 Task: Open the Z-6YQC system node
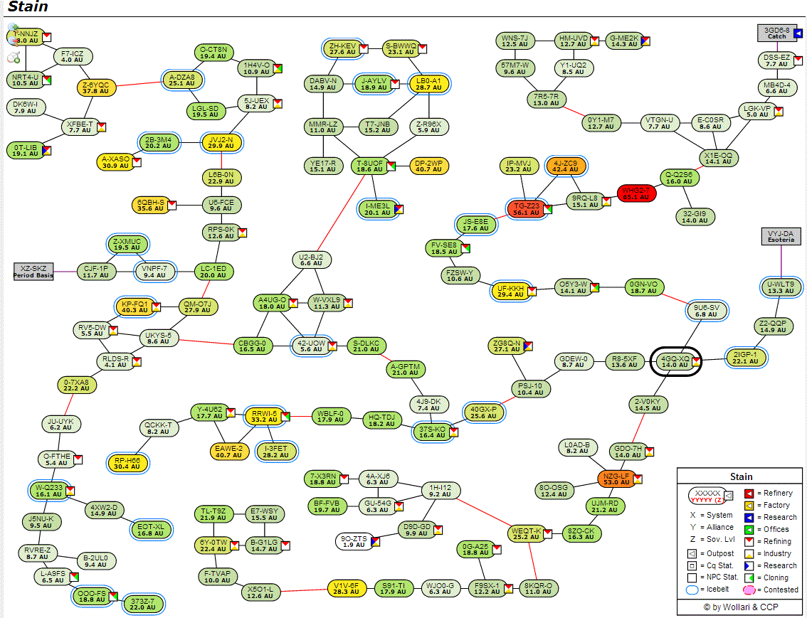coord(96,88)
